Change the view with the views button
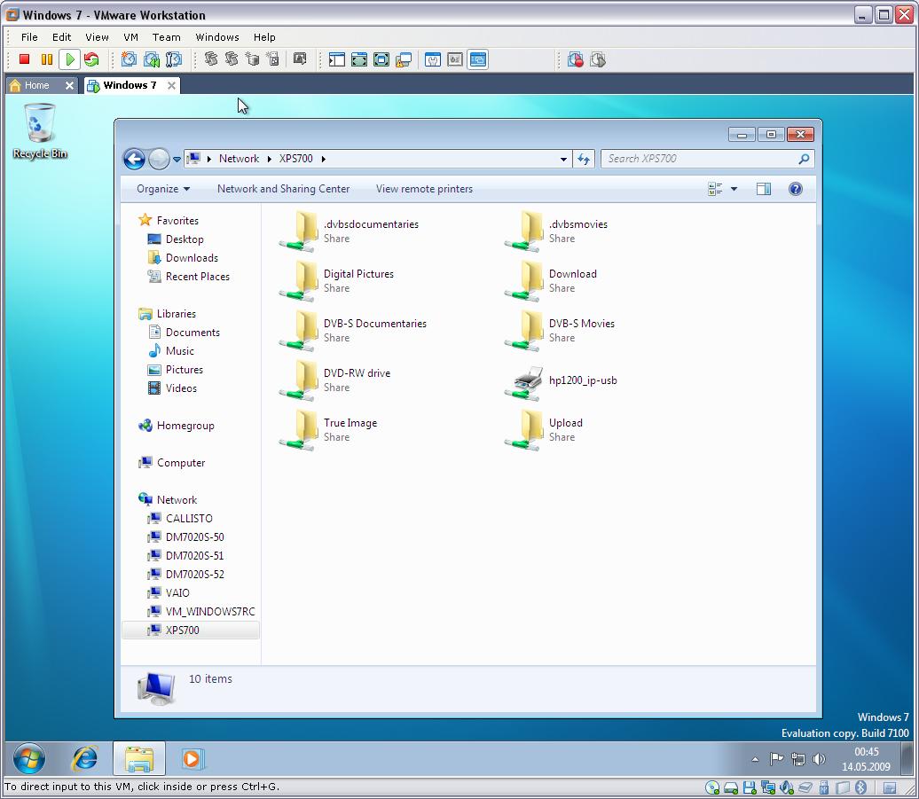Image resolution: width=919 pixels, height=799 pixels. (715, 189)
